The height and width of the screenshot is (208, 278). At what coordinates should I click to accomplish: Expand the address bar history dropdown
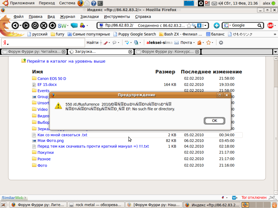205,25
